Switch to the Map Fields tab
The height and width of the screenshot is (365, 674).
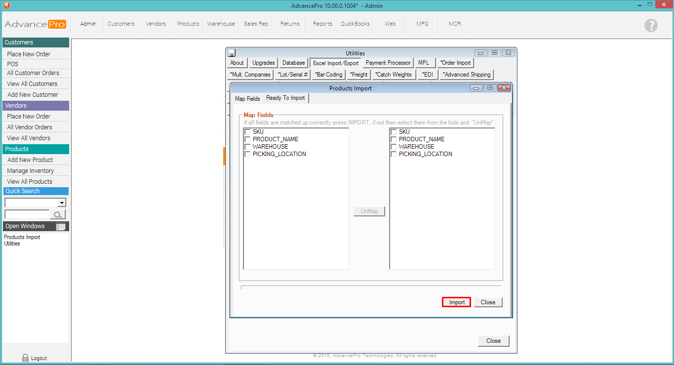(x=247, y=99)
